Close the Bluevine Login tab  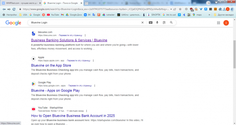pyautogui.click(x=81, y=3)
